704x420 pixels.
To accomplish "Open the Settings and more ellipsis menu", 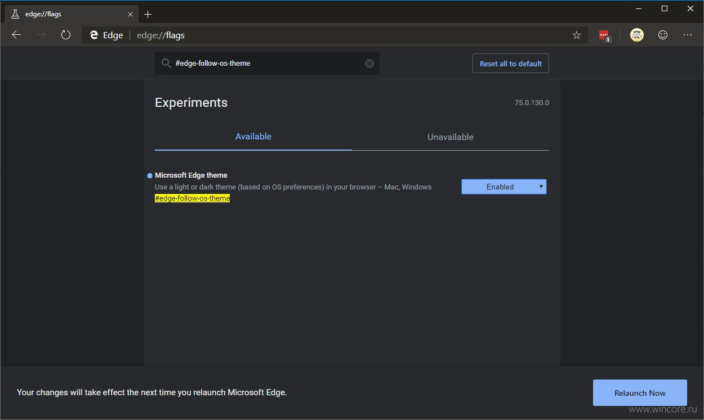I will 688,35.
